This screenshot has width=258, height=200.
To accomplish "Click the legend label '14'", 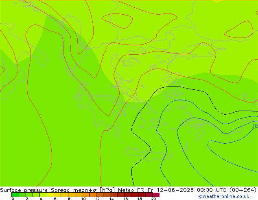I will coord(112,199).
